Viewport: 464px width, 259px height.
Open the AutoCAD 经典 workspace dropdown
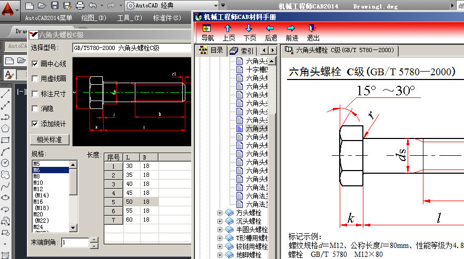pos(157,6)
